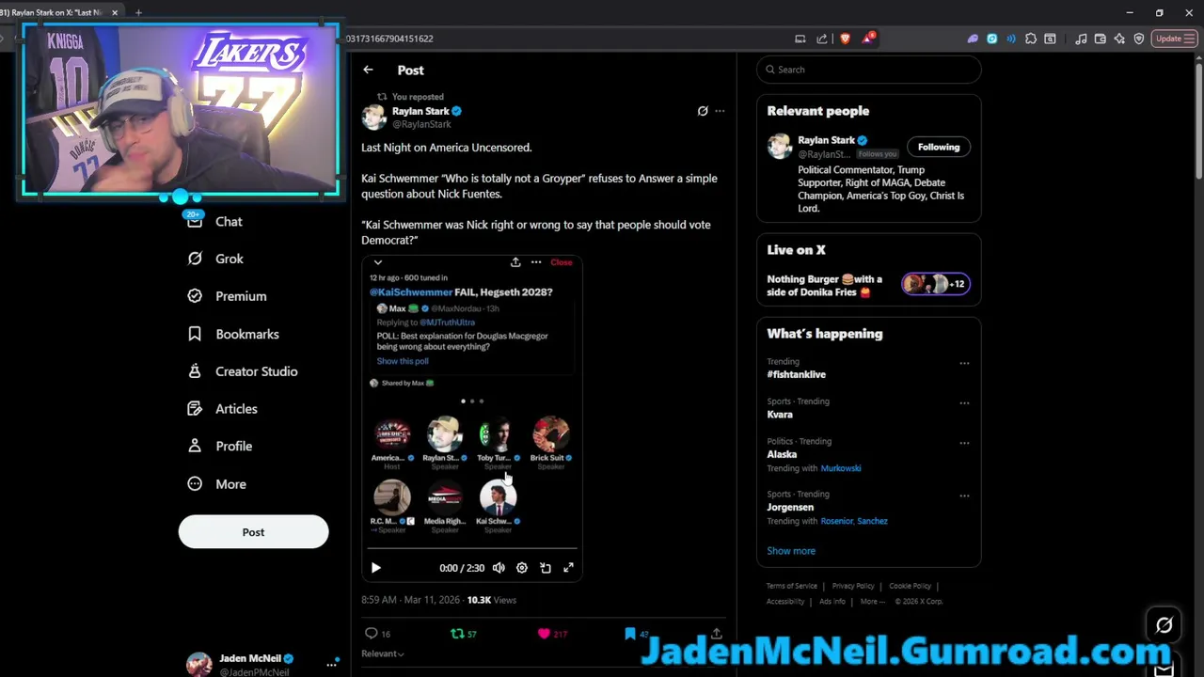The height and width of the screenshot is (677, 1204).
Task: Open the three-dot menu in the Space card
Action: point(536,262)
